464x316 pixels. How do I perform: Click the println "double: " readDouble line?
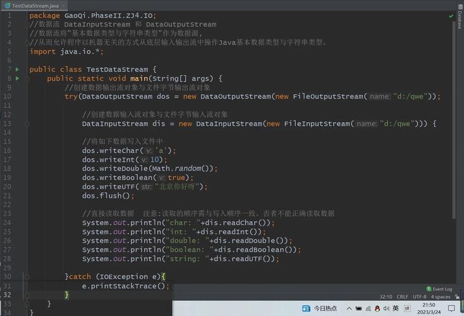click(187, 241)
